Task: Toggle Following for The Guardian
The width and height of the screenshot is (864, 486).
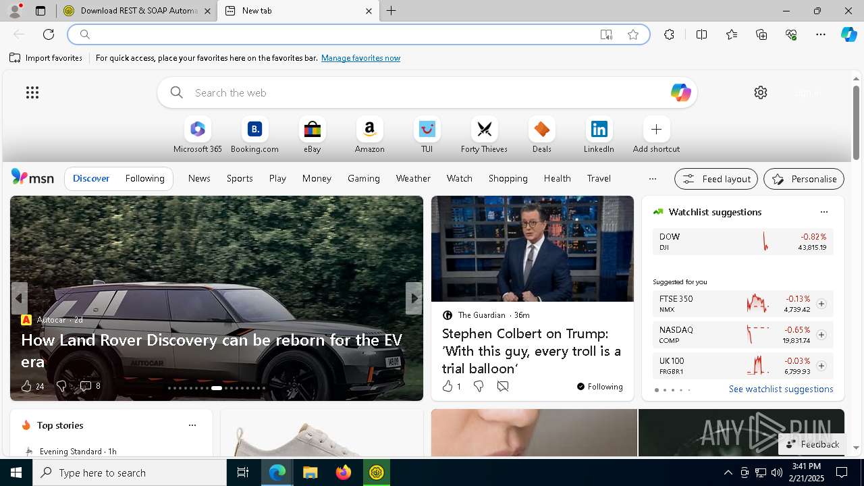Action: point(599,387)
